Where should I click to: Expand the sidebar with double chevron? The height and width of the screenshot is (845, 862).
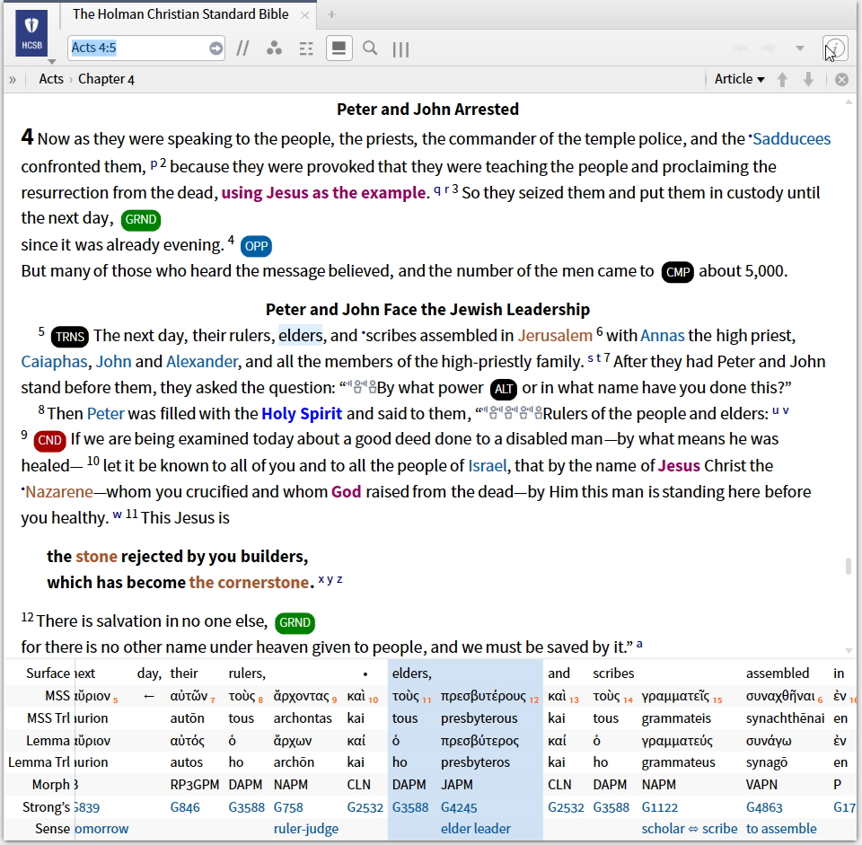13,80
